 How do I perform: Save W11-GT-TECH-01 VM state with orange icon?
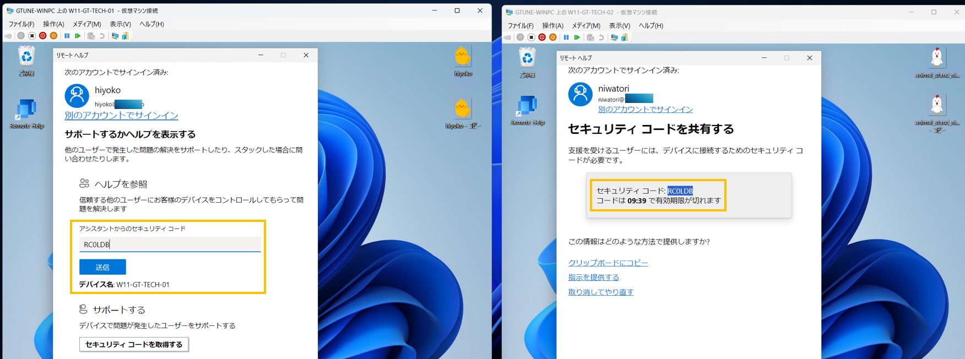point(53,36)
